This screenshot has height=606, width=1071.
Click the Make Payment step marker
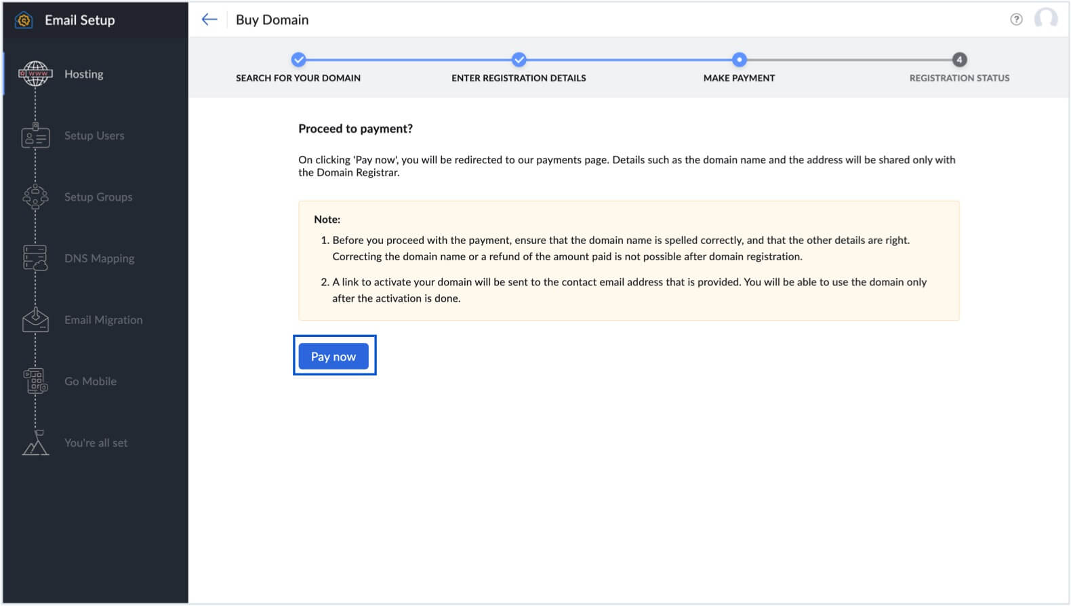coord(739,60)
